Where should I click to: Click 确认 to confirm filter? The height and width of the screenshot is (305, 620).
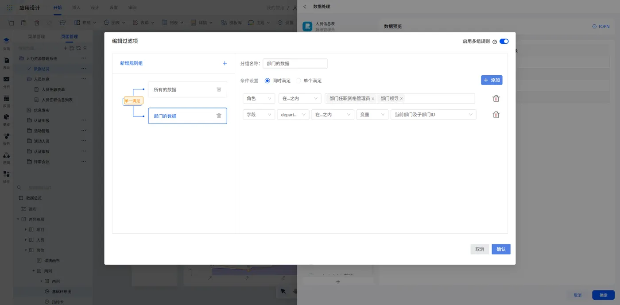click(501, 249)
